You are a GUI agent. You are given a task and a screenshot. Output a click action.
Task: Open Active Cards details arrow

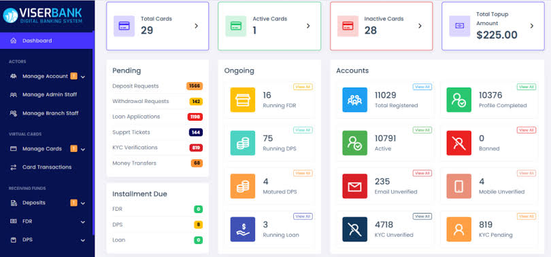coord(308,26)
